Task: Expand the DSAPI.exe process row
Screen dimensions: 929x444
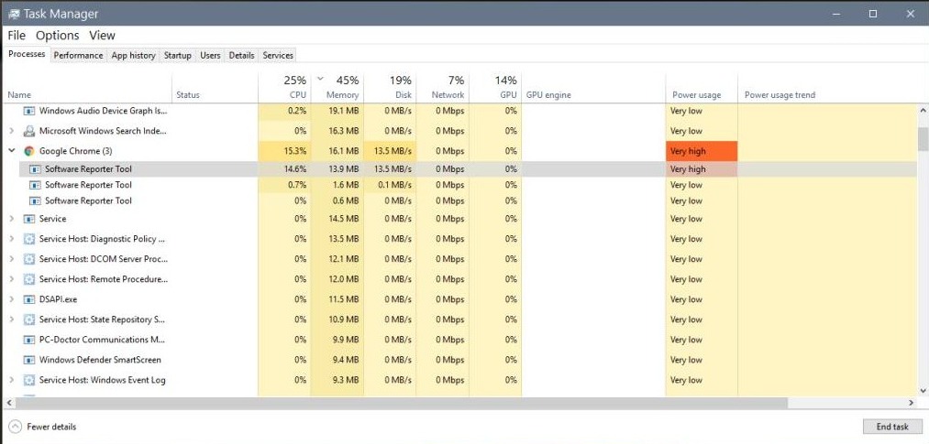Action: (x=11, y=299)
